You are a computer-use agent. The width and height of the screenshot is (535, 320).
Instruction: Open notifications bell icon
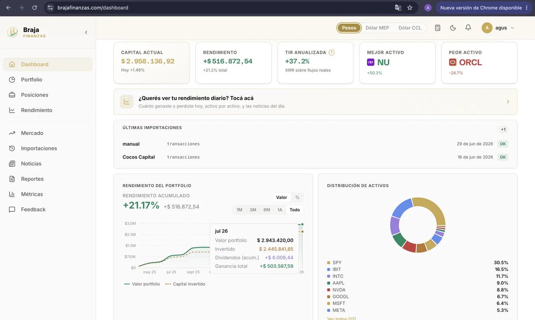[468, 28]
